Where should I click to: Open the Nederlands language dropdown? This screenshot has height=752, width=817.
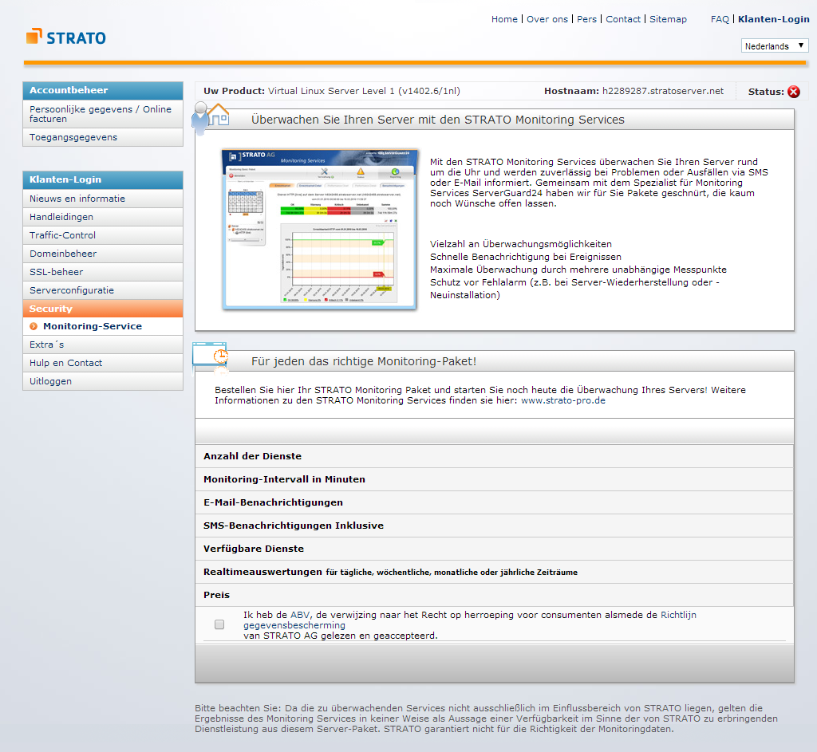(775, 46)
